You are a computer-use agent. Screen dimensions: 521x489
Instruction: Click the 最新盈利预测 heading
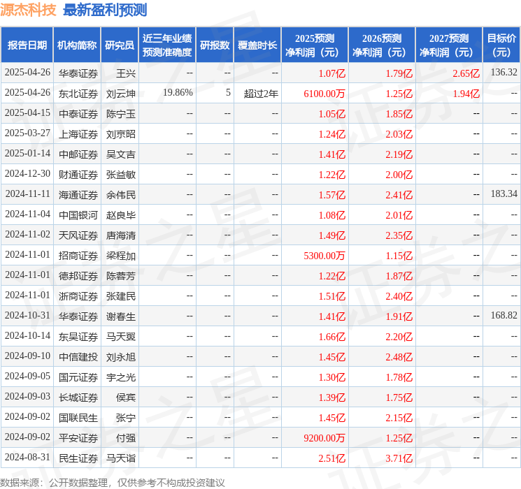tap(105, 10)
